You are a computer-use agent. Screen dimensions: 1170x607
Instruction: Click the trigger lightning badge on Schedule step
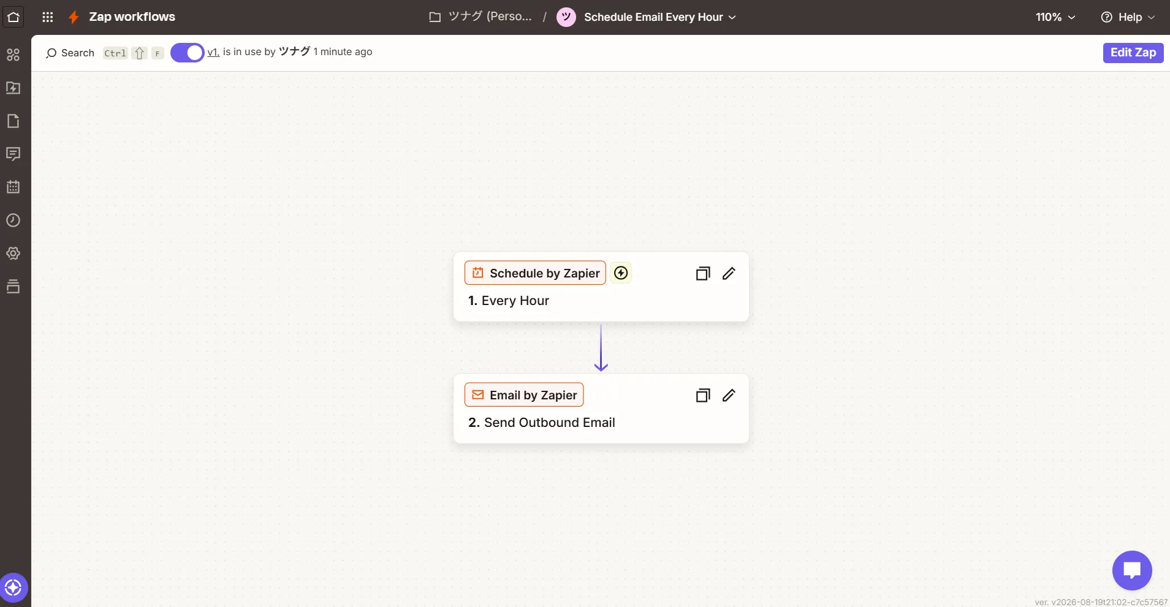621,273
